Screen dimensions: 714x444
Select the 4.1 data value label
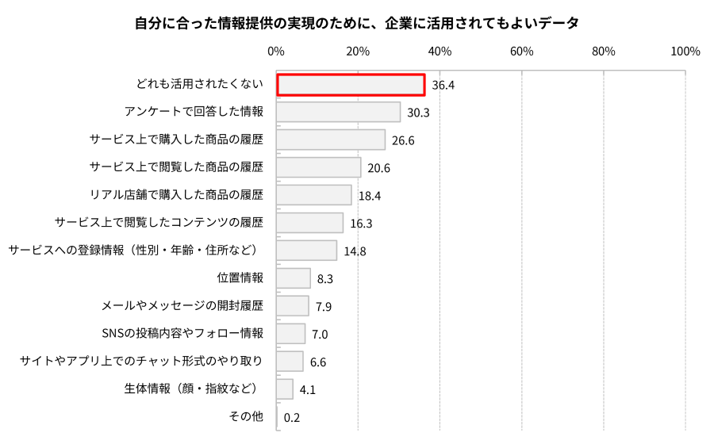point(307,390)
